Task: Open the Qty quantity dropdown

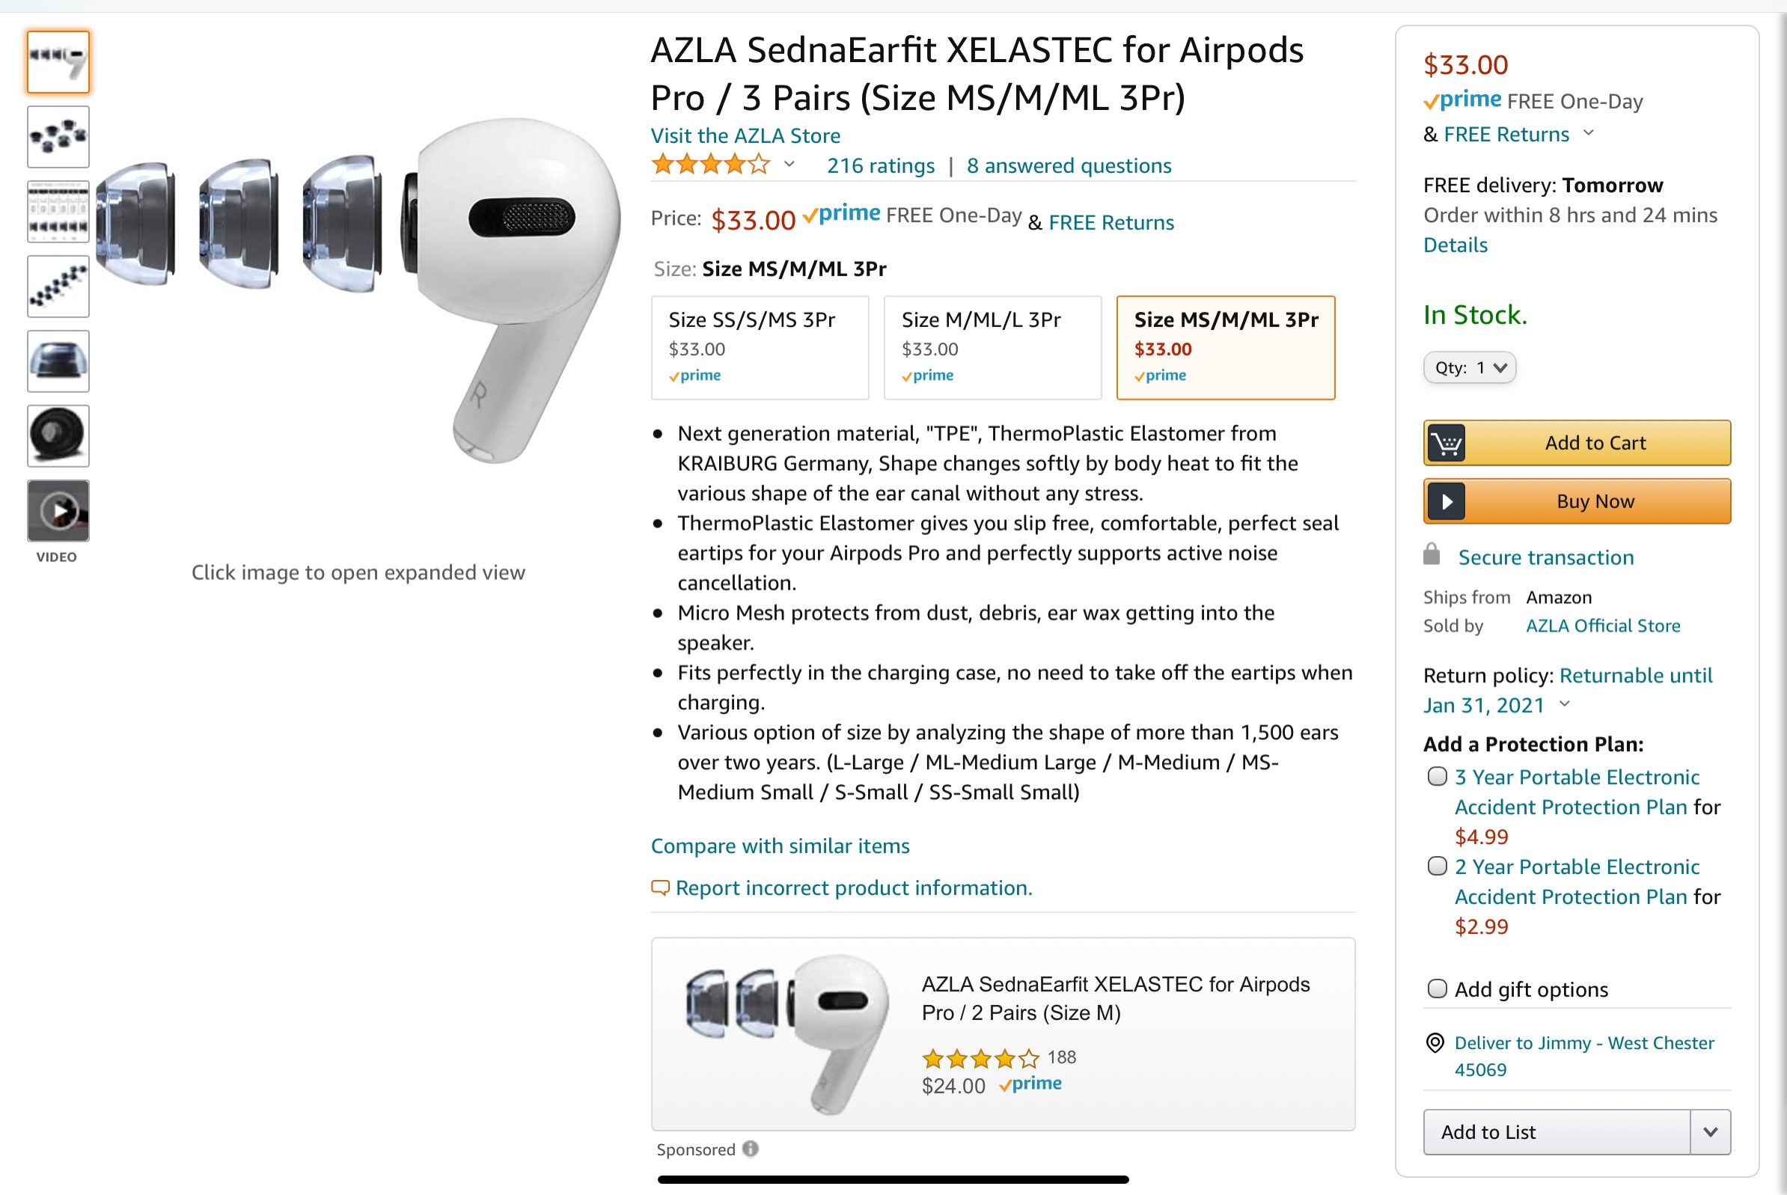Action: (1469, 368)
